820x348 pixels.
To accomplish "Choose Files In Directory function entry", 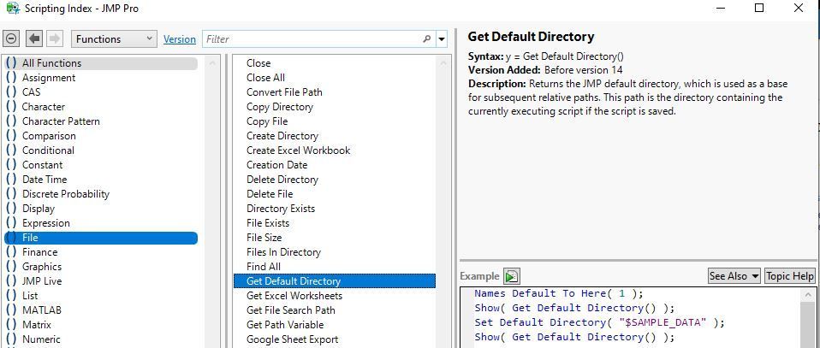I will tap(283, 252).
